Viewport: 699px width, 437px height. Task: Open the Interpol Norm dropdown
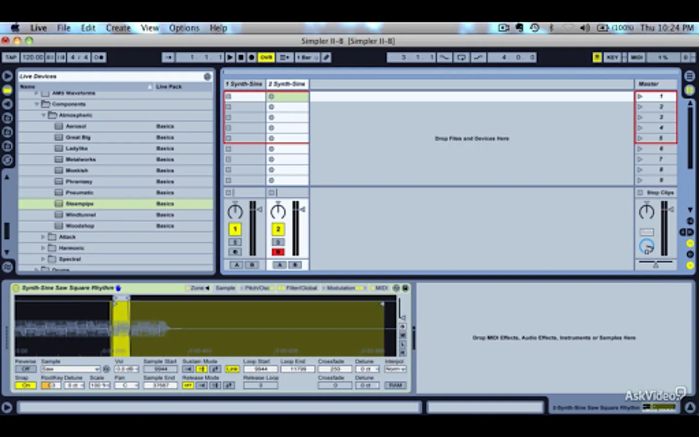point(395,369)
